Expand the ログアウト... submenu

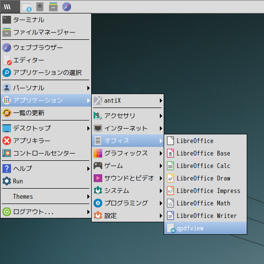pos(46,212)
